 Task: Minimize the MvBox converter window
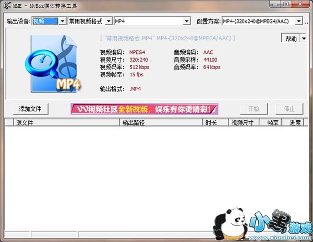tap(275, 4)
